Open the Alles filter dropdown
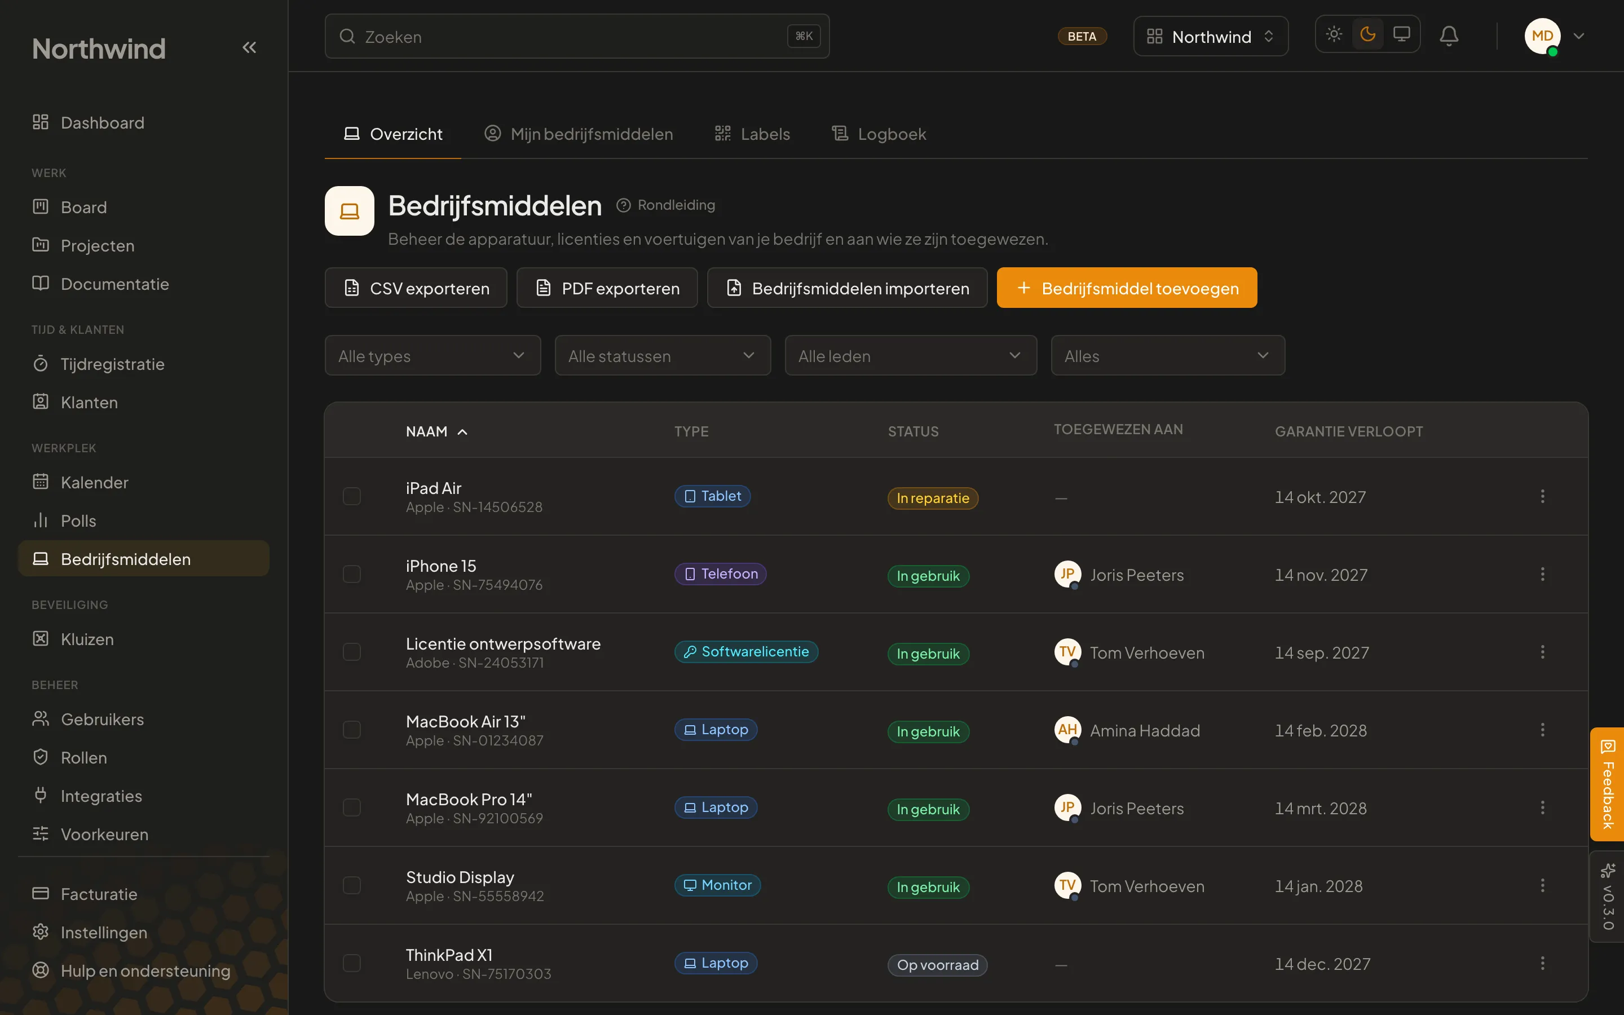The height and width of the screenshot is (1015, 1624). (1168, 355)
